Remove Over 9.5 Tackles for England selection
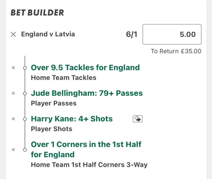This screenshot has height=179, width=212. [x=13, y=68]
